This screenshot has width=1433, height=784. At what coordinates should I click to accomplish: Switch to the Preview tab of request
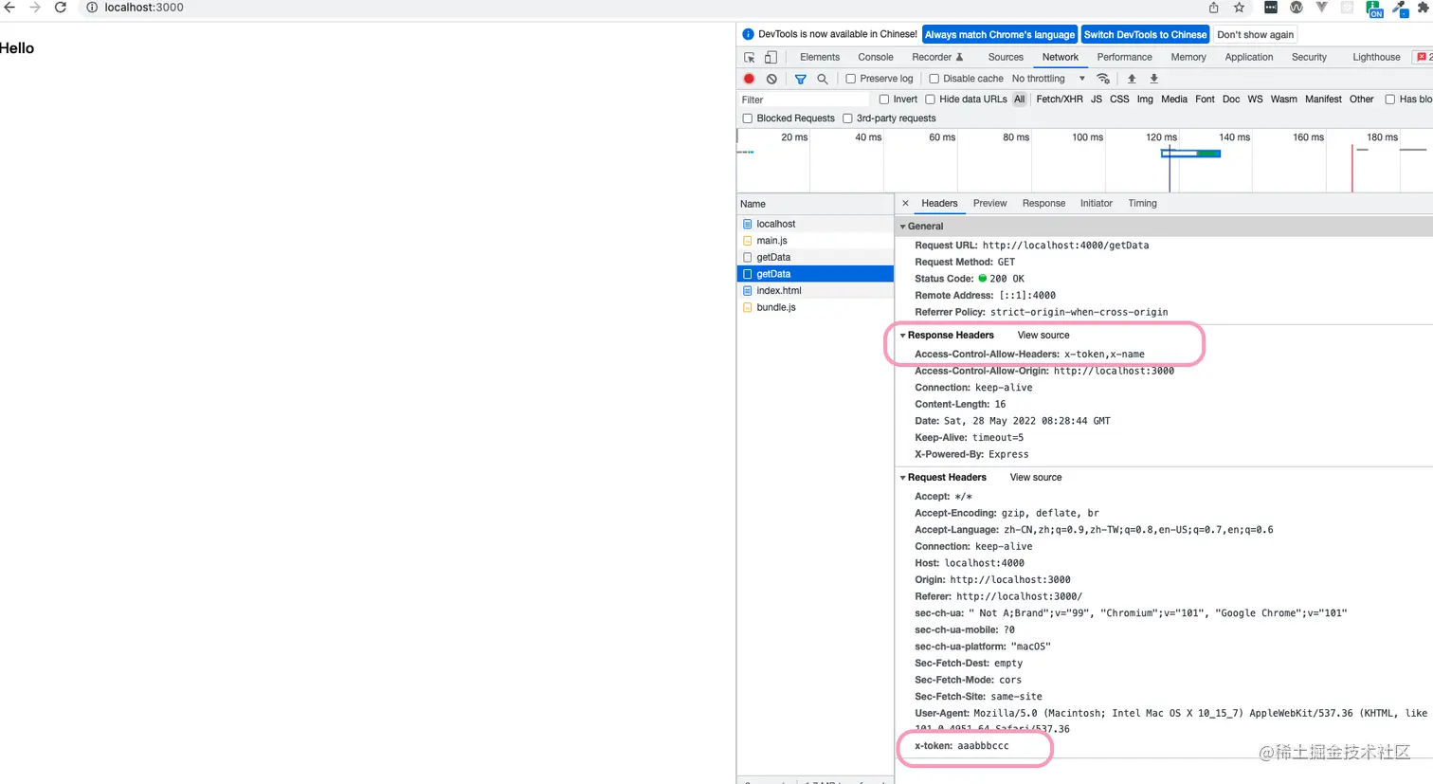(989, 203)
